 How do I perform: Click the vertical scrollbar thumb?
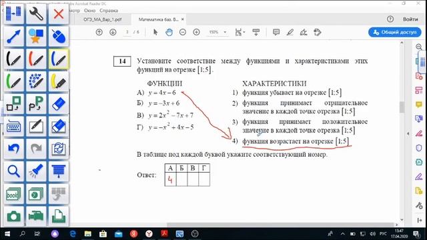[x=402, y=107]
